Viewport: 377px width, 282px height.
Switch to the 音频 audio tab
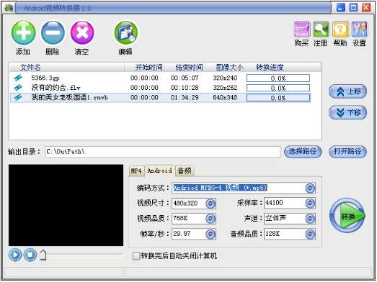tap(185, 171)
